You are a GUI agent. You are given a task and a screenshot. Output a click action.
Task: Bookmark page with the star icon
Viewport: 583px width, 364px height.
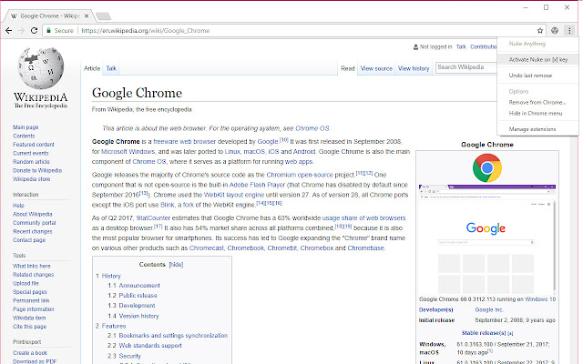540,30
